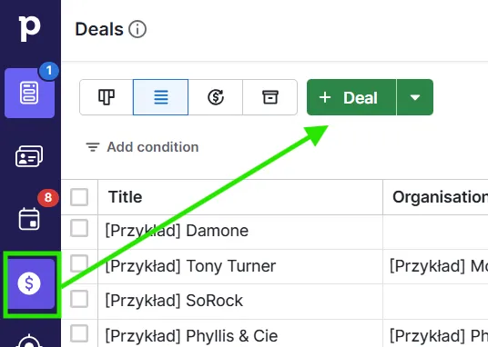Sort by the Title column header
Screen dimensions: 488x347
tap(125, 197)
